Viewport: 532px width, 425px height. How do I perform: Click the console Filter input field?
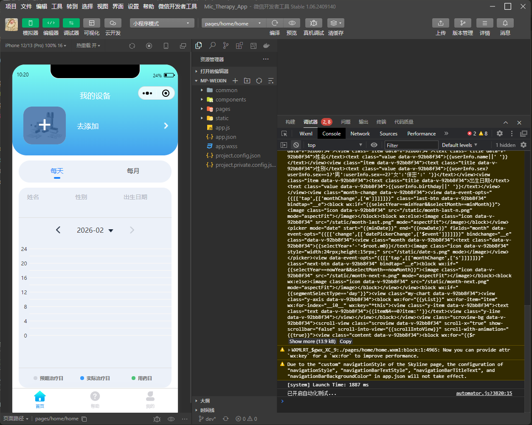pos(411,145)
